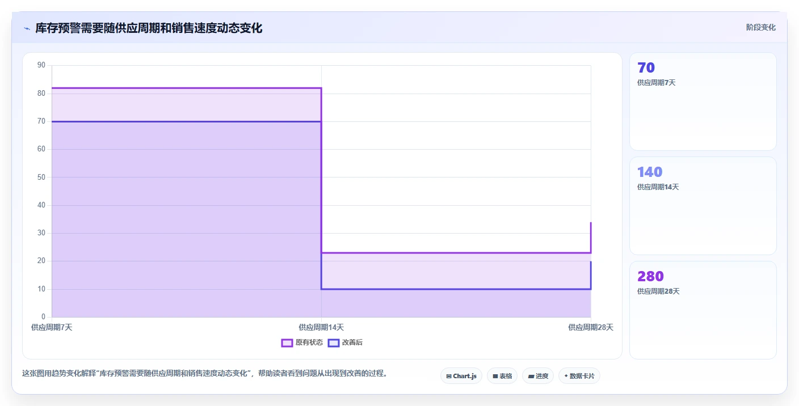The height and width of the screenshot is (406, 799).
Task: Select the Chart.js tag
Action: pyautogui.click(x=461, y=376)
